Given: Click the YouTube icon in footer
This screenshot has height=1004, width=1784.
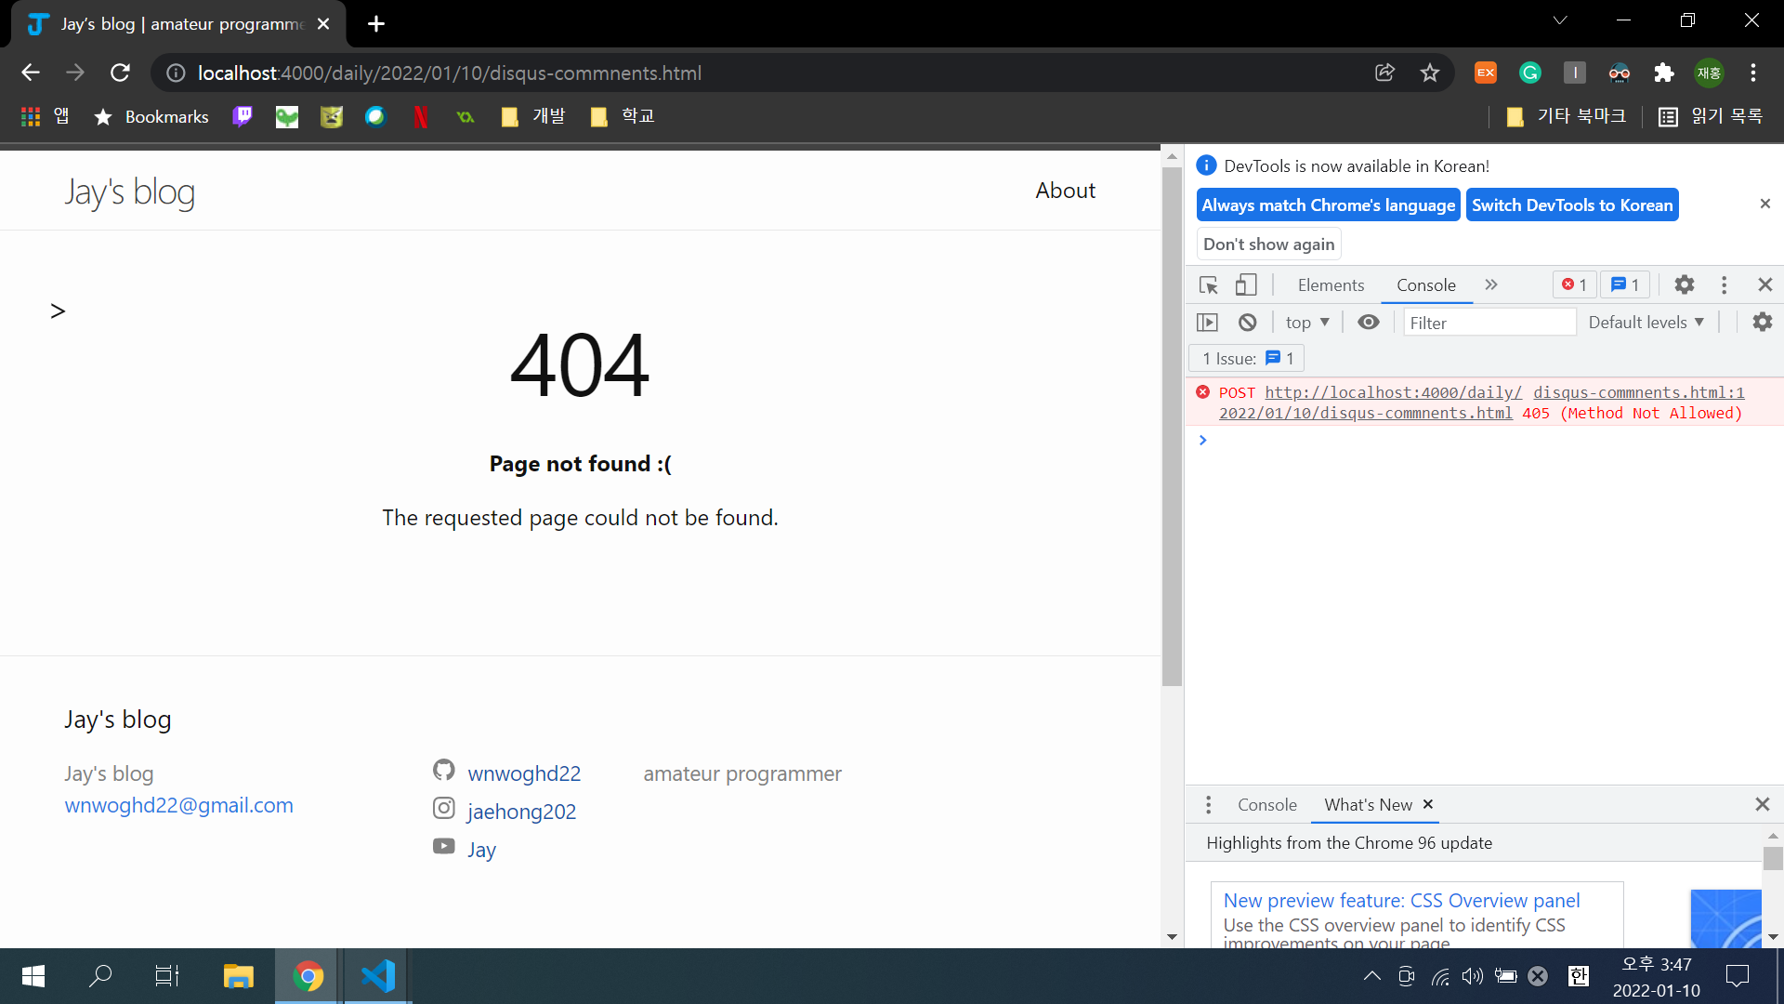Looking at the screenshot, I should point(444,846).
